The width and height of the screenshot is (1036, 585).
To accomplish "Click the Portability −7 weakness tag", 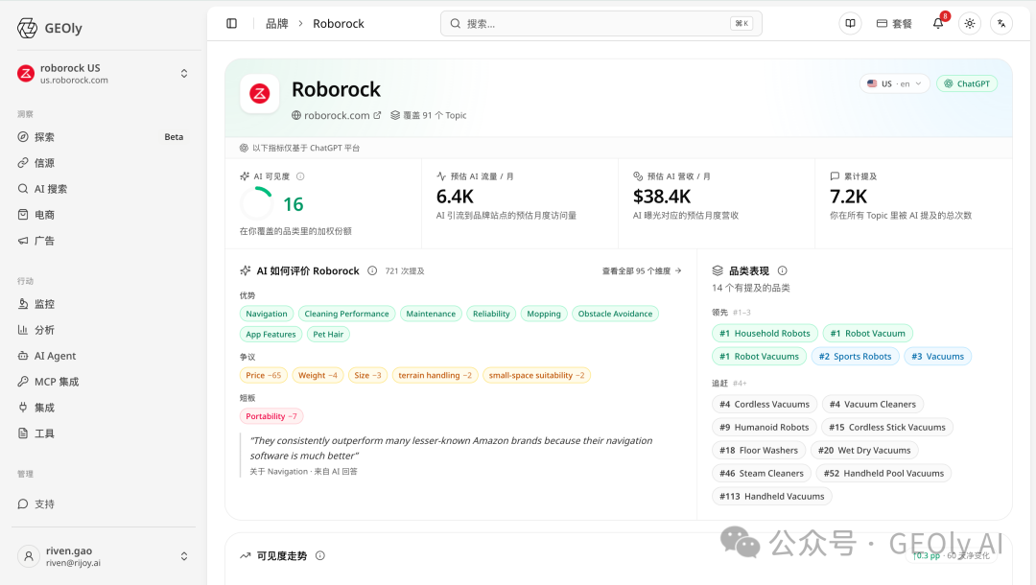I will [x=271, y=416].
